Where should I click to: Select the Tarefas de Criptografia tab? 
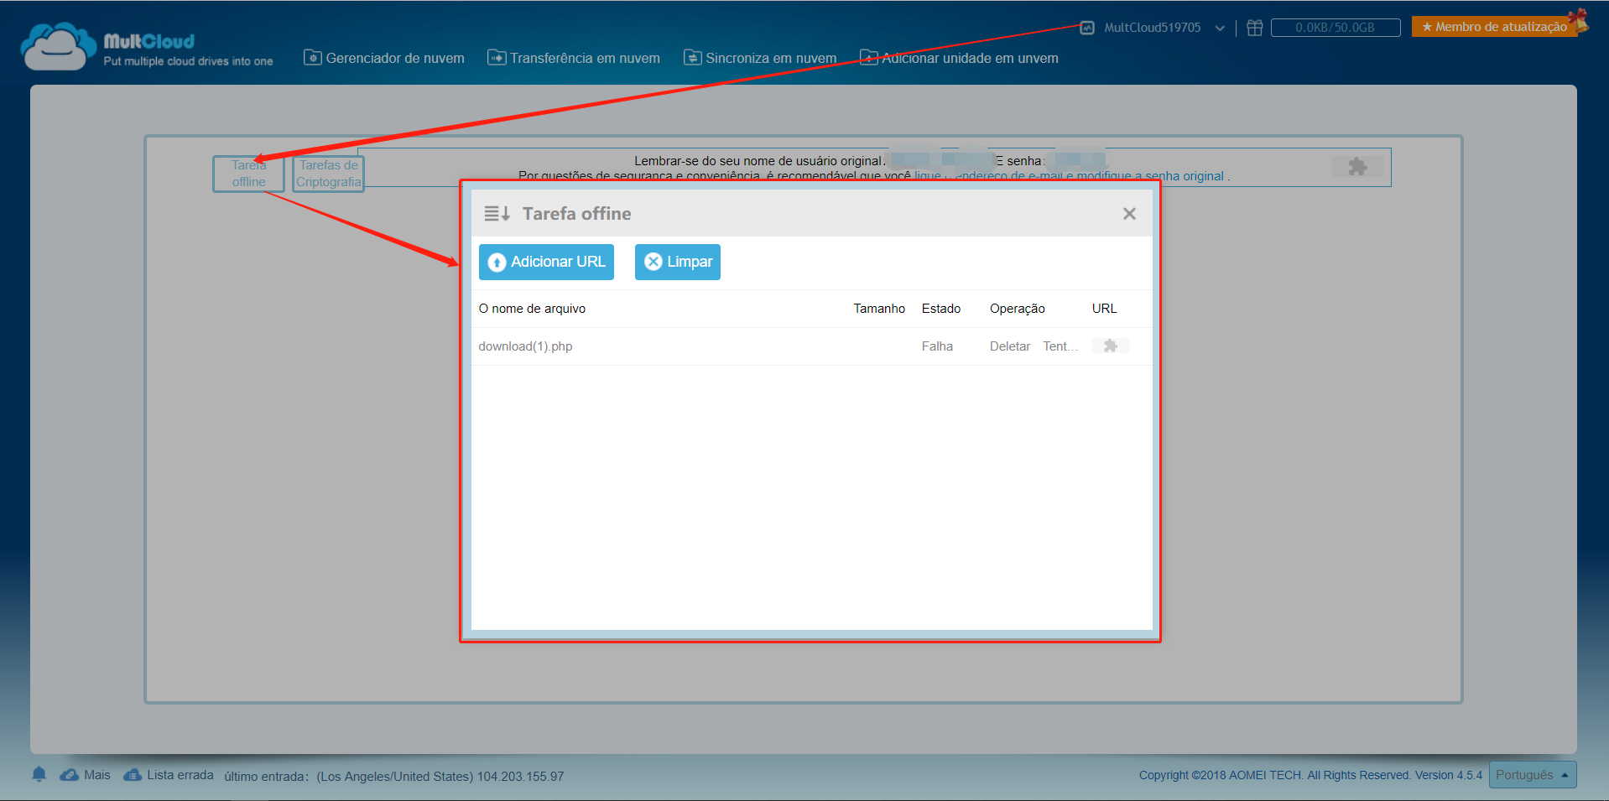(328, 174)
